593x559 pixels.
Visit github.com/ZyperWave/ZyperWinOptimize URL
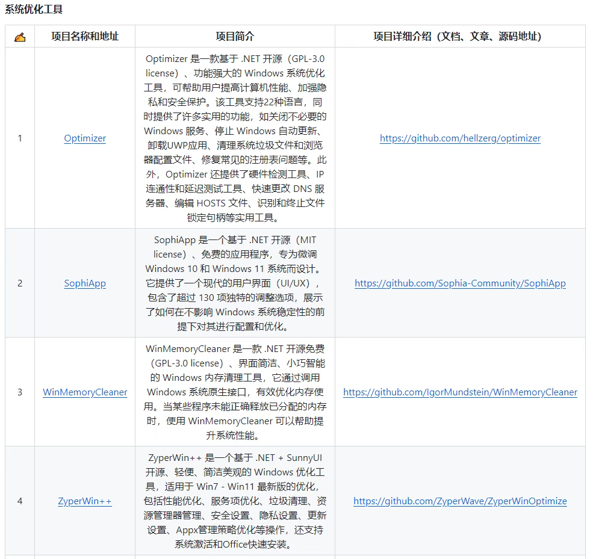460,501
